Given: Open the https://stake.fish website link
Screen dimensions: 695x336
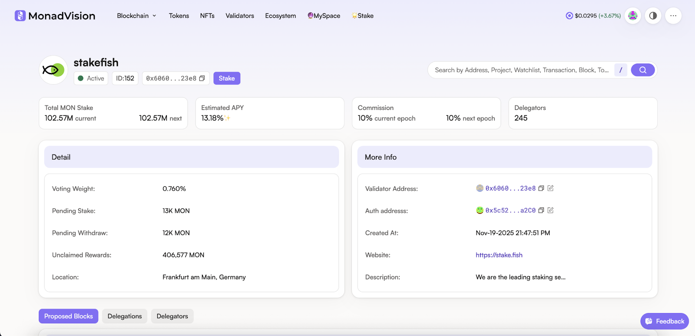Looking at the screenshot, I should [499, 255].
